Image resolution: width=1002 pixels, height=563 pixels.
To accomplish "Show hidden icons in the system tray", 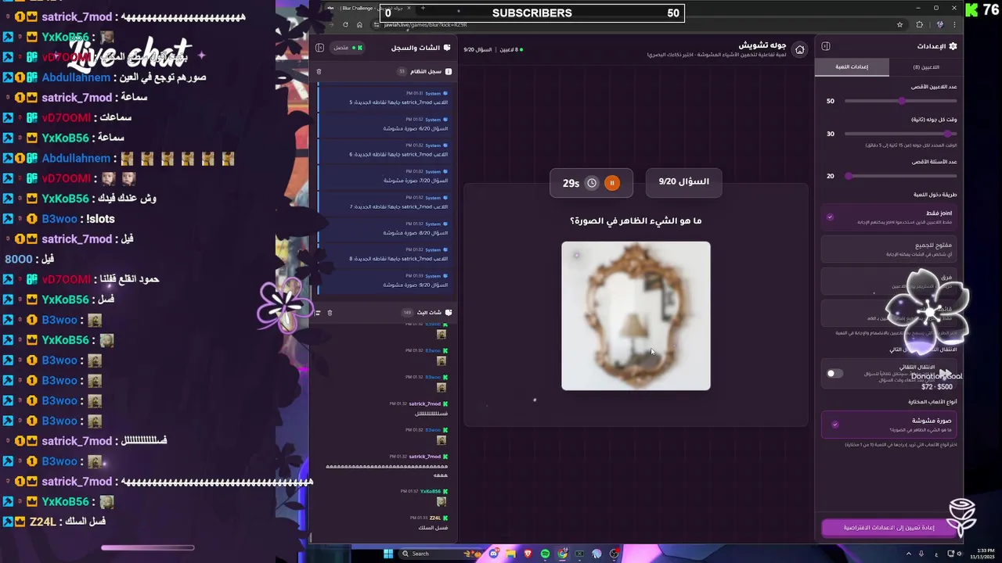I will pos(909,554).
